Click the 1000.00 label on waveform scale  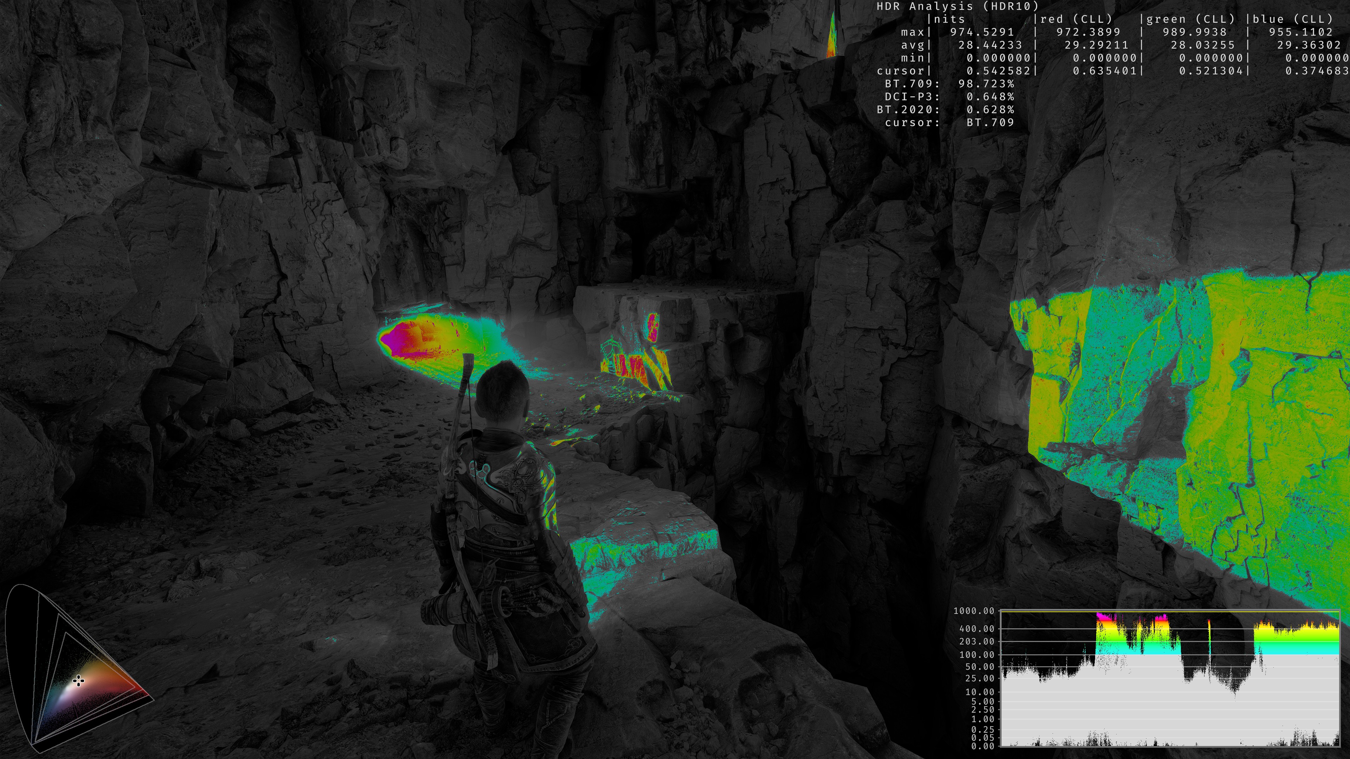point(974,611)
